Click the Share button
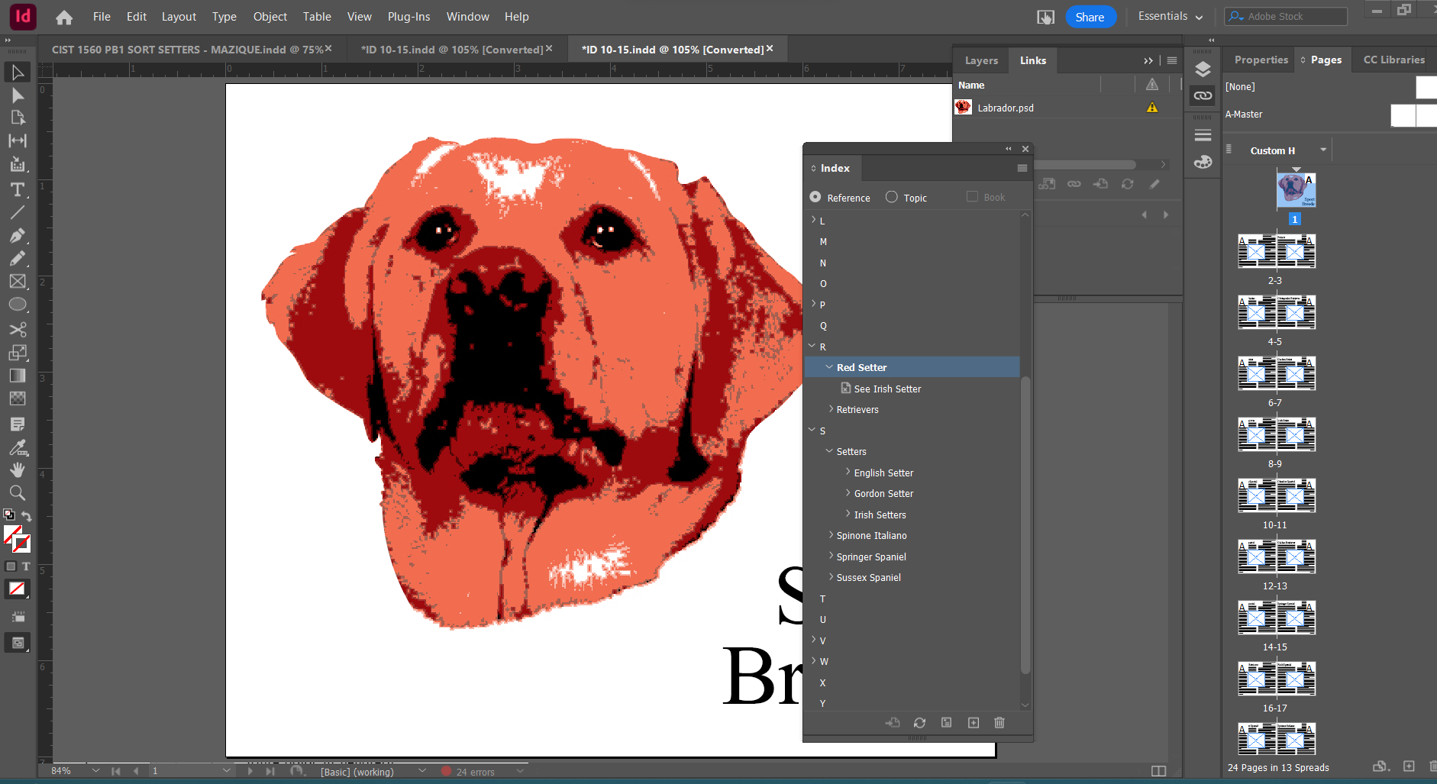Viewport: 1437px width, 784px height. [x=1090, y=17]
